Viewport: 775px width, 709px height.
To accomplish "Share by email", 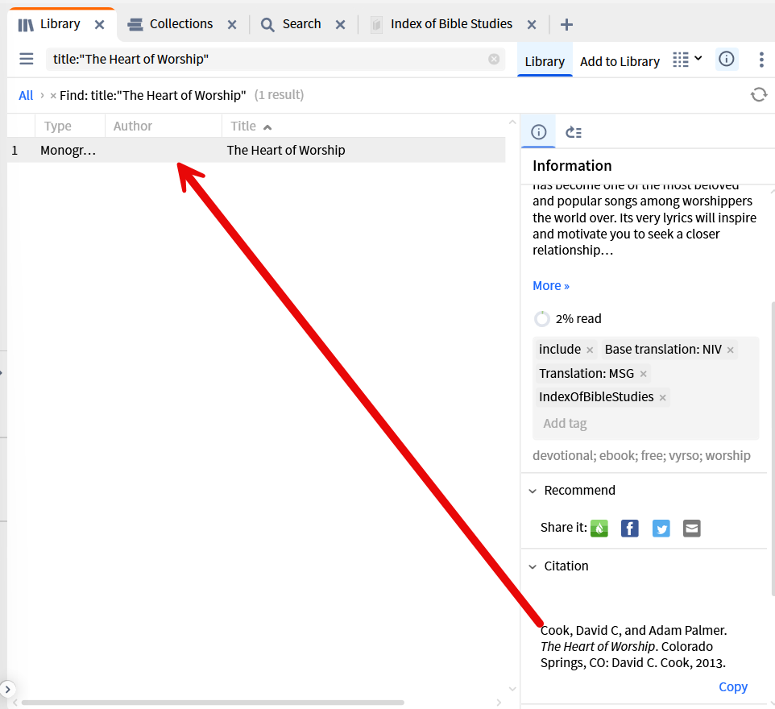I will pos(691,528).
